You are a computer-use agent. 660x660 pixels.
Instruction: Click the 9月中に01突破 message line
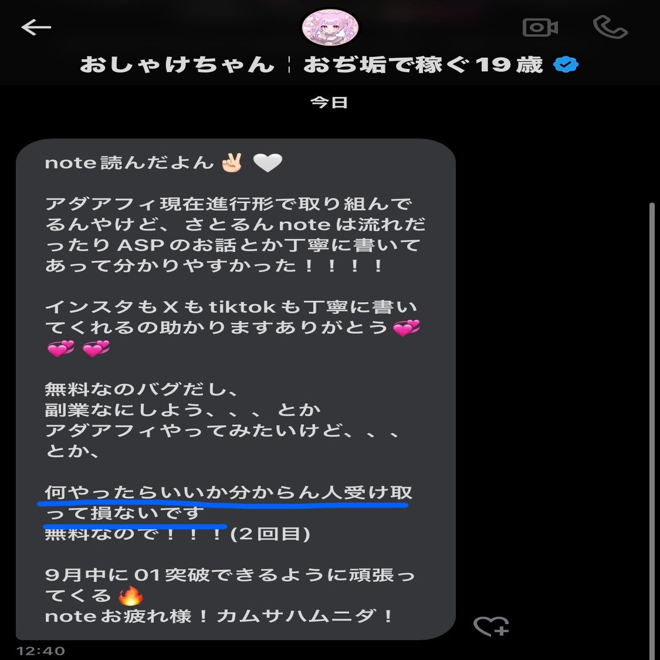230,575
